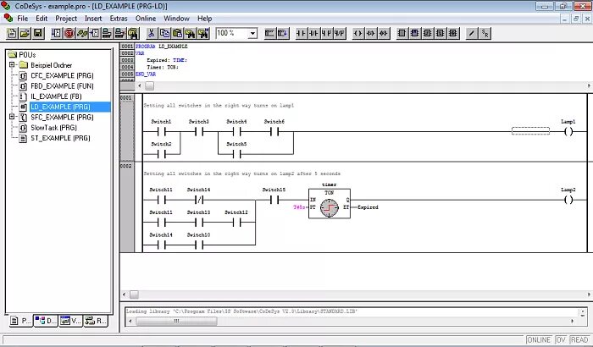Click the Cut scissors icon
The image size is (593, 347).
152,33
